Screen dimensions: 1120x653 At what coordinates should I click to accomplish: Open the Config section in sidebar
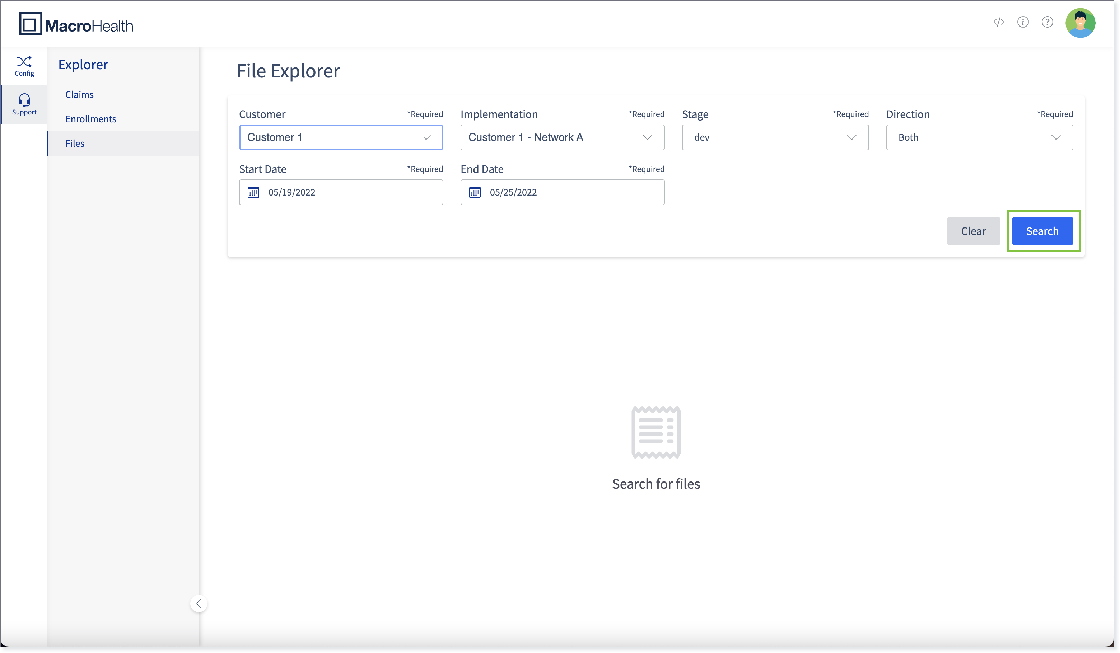pyautogui.click(x=24, y=66)
